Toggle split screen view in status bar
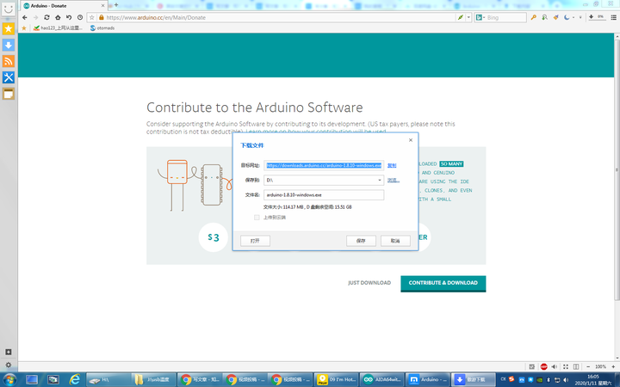This screenshot has width=620, height=387. 576,367
